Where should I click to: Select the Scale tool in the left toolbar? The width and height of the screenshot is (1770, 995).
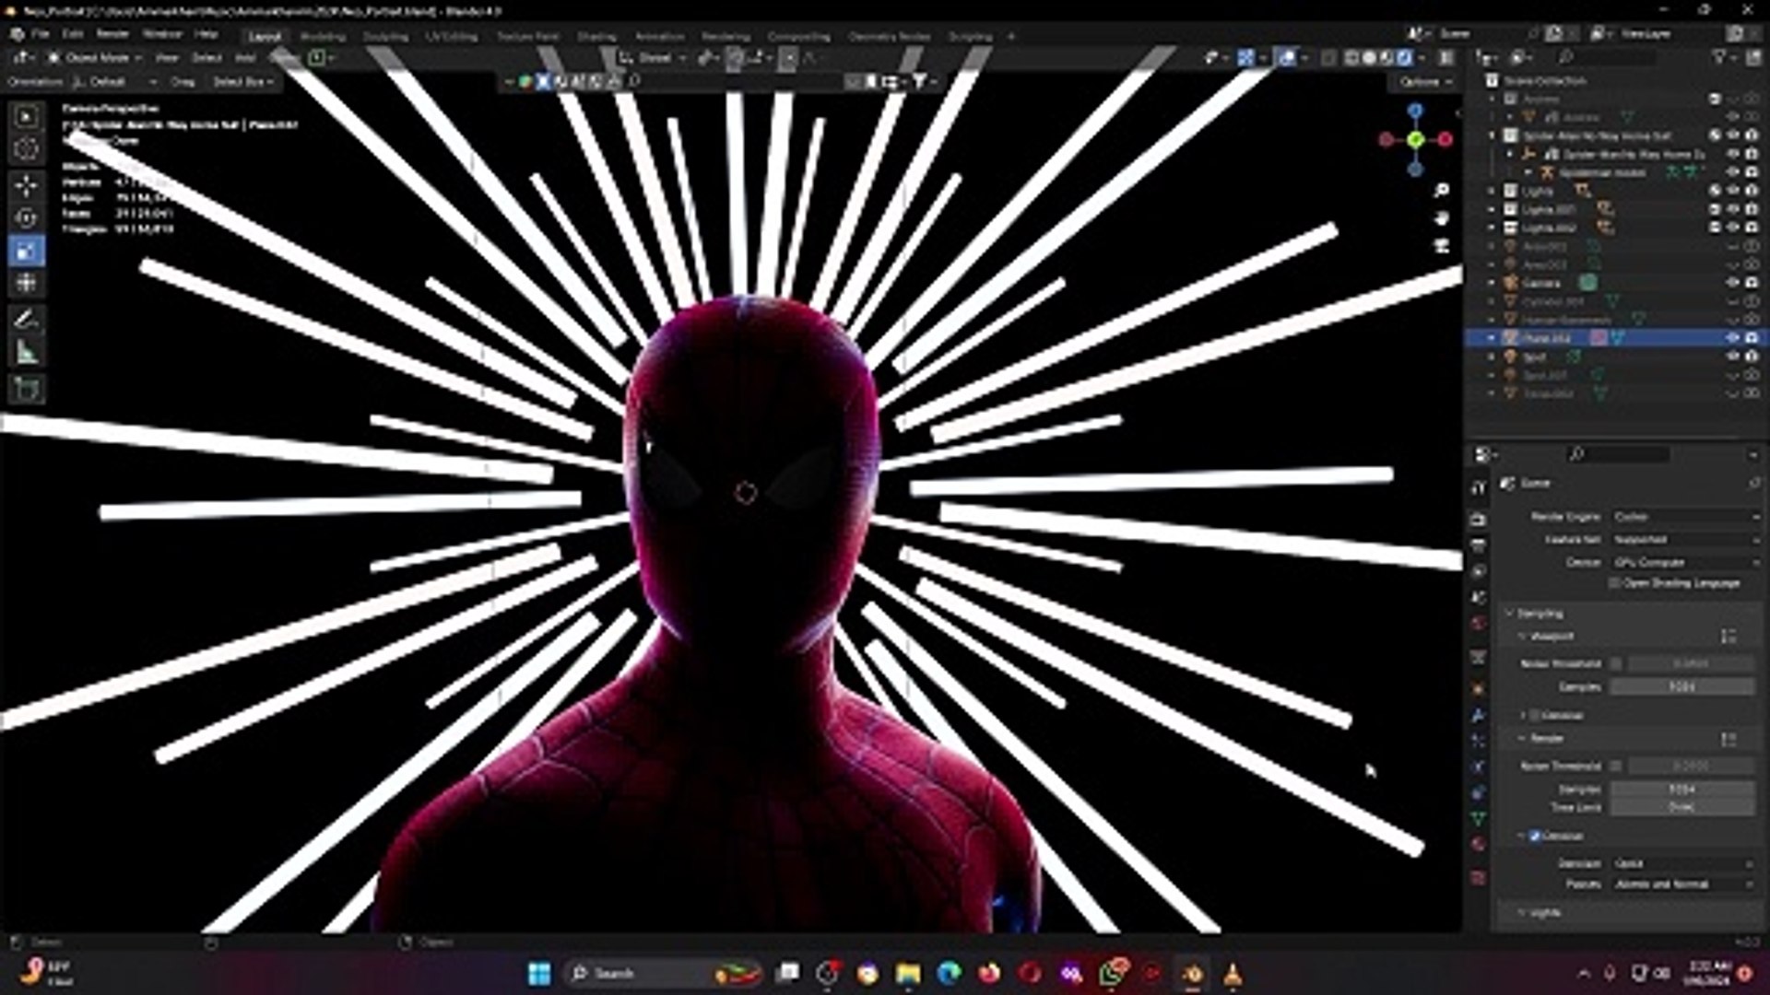pyautogui.click(x=27, y=252)
